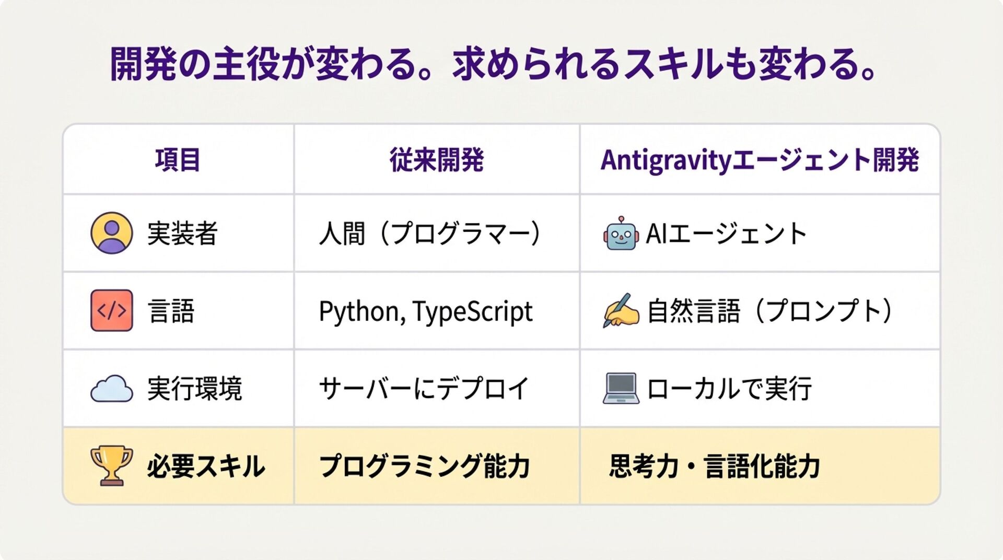Select the 従来開発 column header
This screenshot has width=1003, height=560.
pos(437,160)
